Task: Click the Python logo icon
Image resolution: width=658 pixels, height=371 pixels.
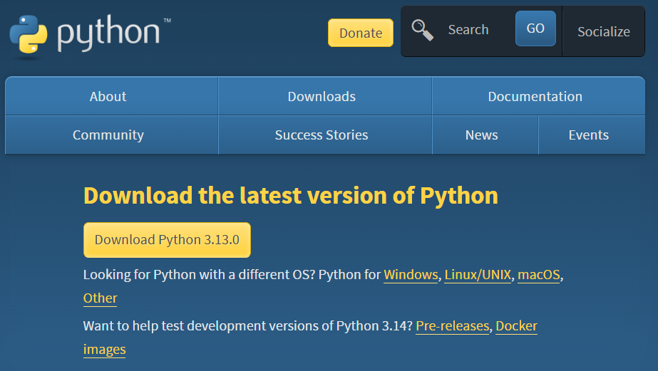Action: (x=29, y=33)
